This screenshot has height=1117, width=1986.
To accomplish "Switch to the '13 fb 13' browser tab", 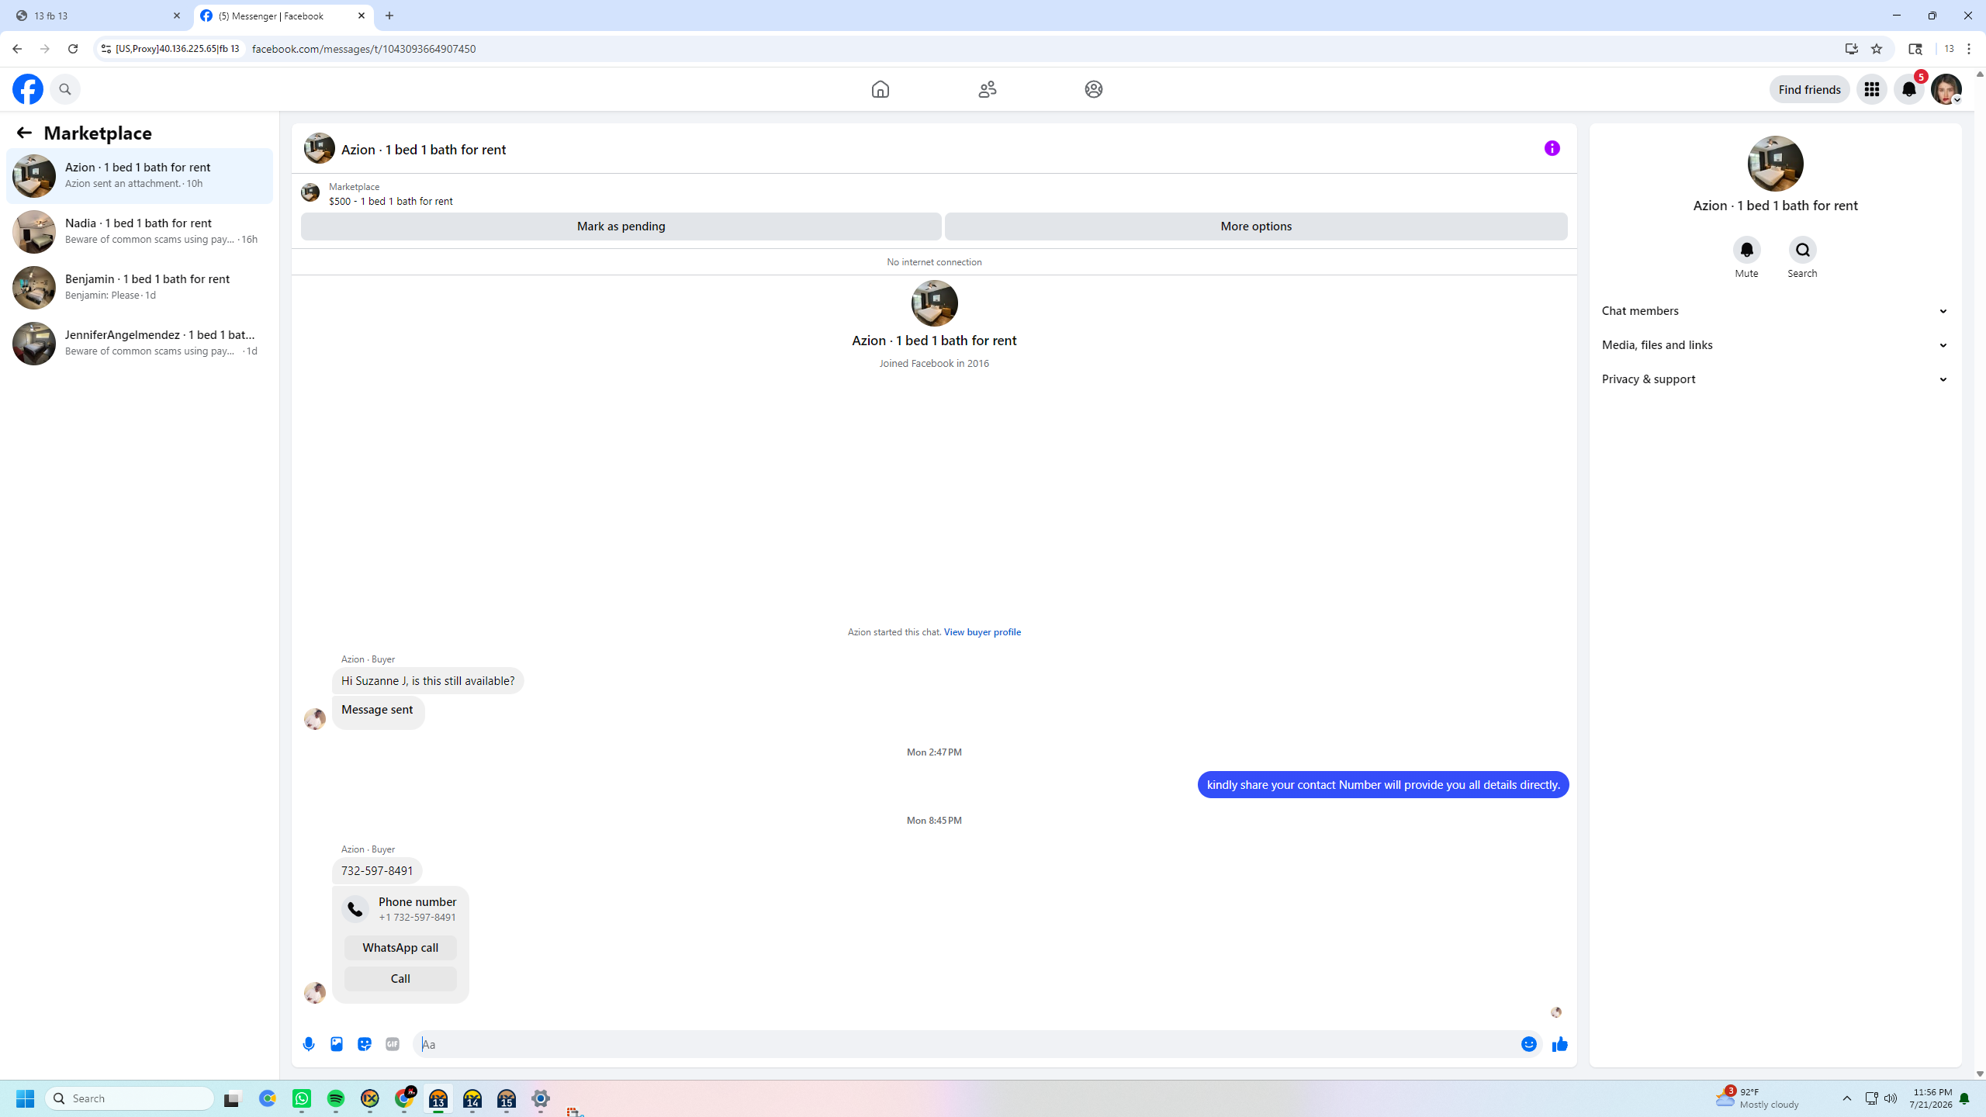I will coord(97,16).
